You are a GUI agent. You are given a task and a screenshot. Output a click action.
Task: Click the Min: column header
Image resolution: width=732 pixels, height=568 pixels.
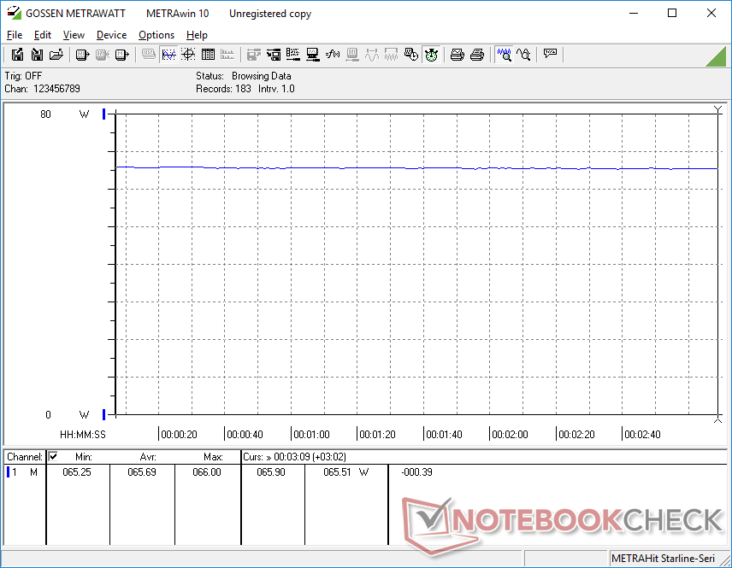[84, 457]
